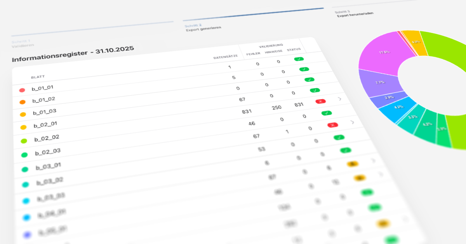Viewport: 466px width, 244px height.
Task: Click the DATENSÄTZE column header
Action: point(225,55)
